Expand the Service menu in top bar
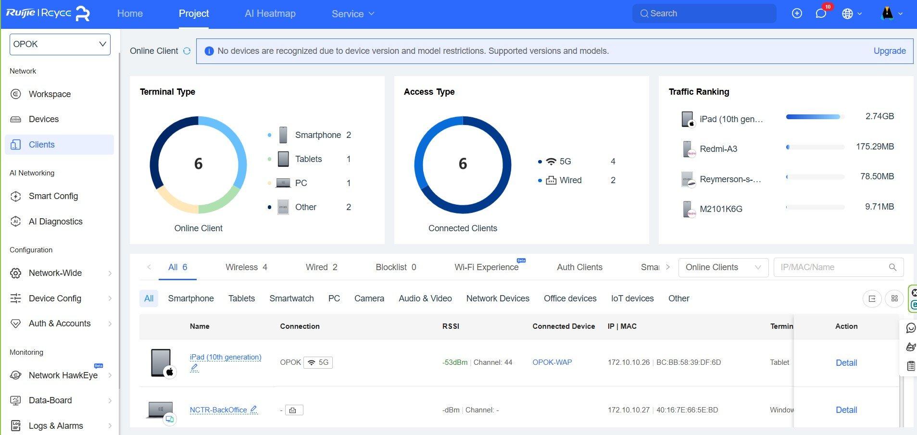 (x=352, y=14)
